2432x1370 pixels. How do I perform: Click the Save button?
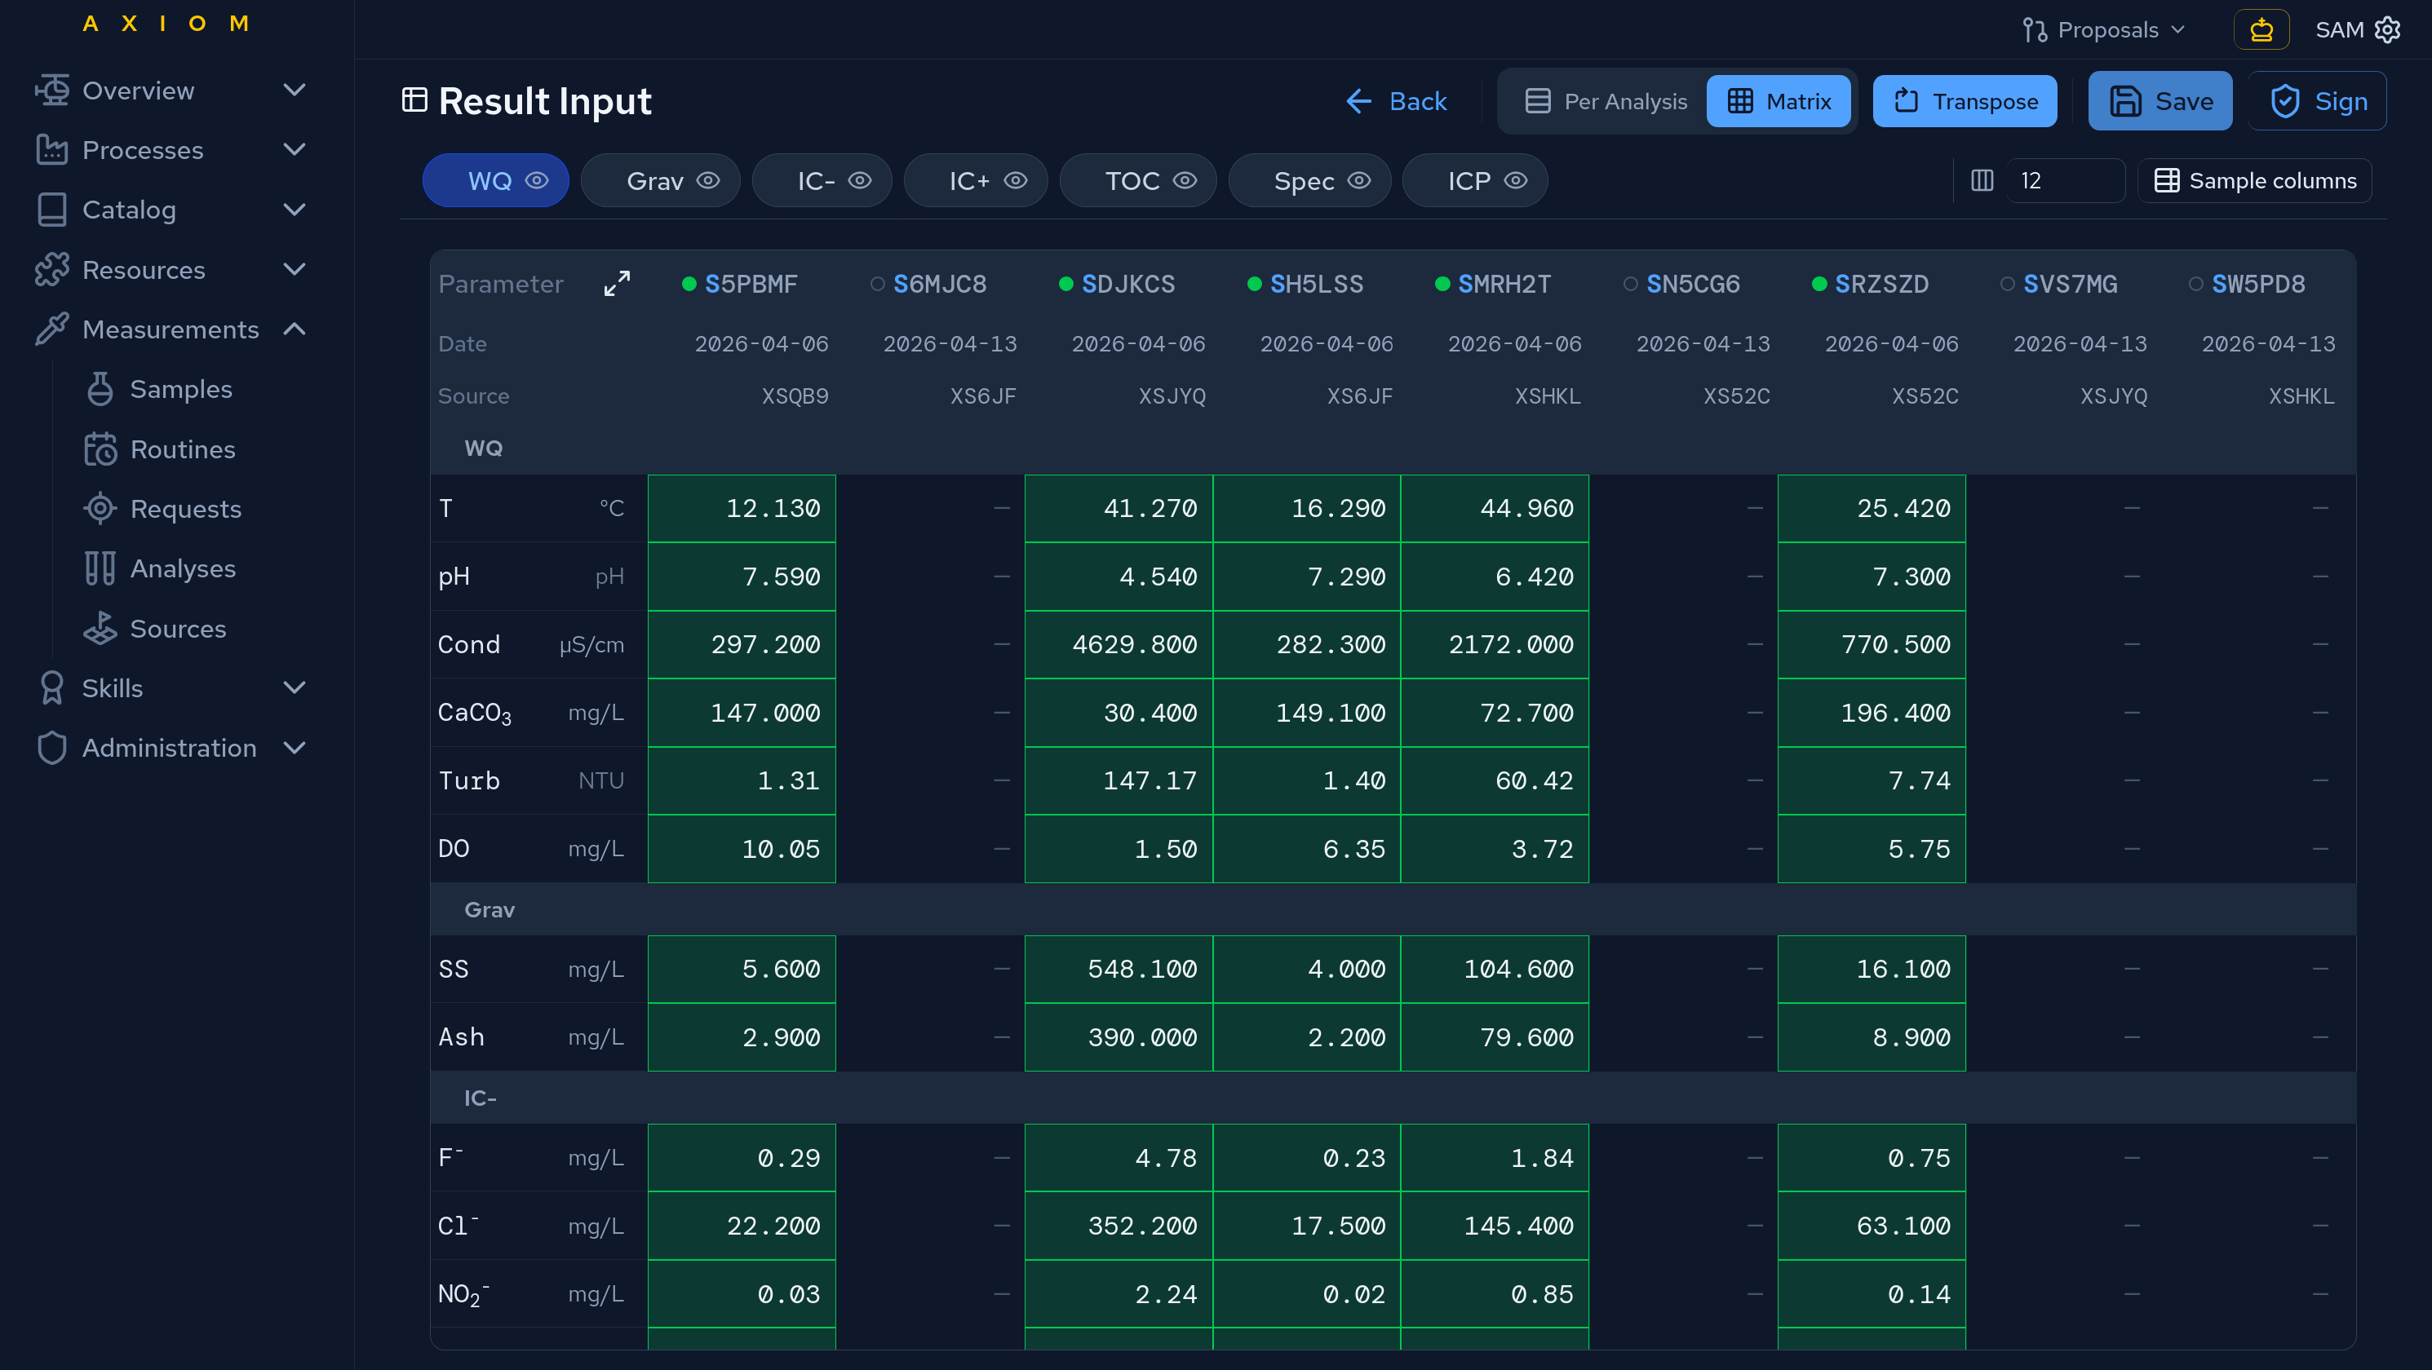pos(2160,101)
